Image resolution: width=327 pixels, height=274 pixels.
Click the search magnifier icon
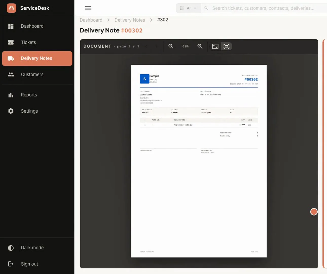click(206, 8)
